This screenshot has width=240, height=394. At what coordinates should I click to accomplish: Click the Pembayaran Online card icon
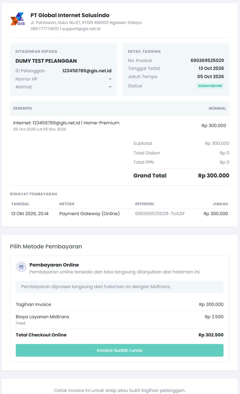21,267
